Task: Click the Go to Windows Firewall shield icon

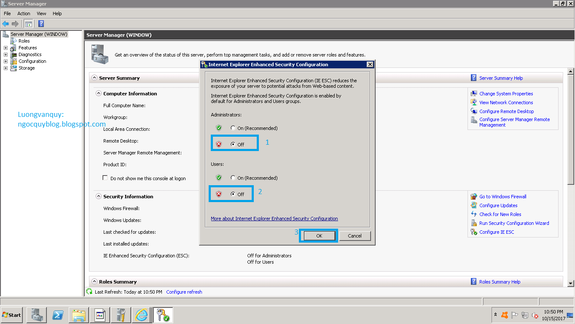Action: tap(474, 196)
